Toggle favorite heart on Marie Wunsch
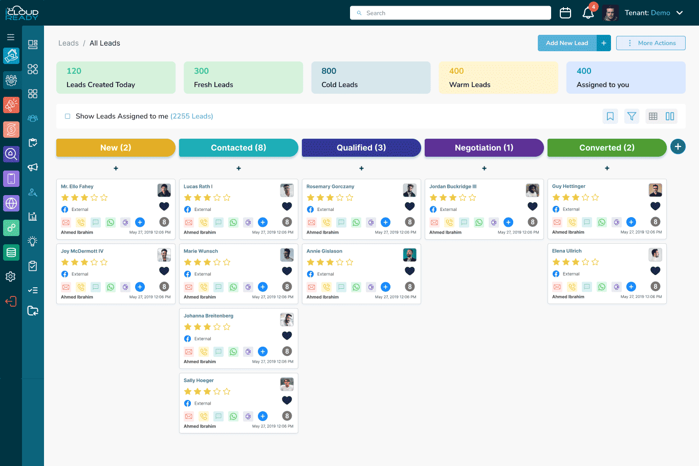Screen dimensions: 699x466 point(287,271)
